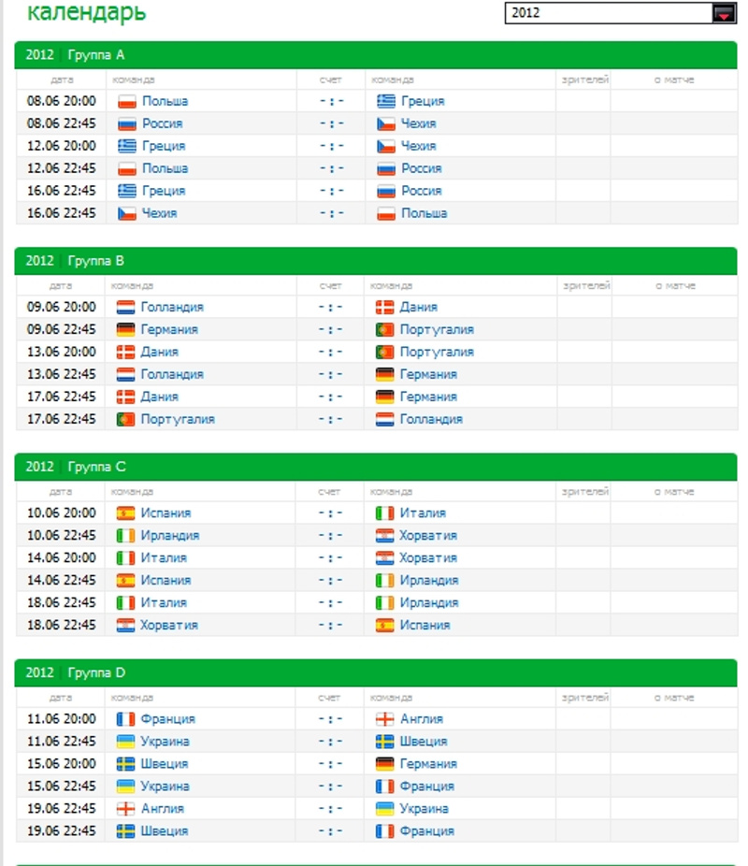The width and height of the screenshot is (748, 866).
Task: Click the Poland flag in the 08.06 20:00 match
Action: coord(127,101)
